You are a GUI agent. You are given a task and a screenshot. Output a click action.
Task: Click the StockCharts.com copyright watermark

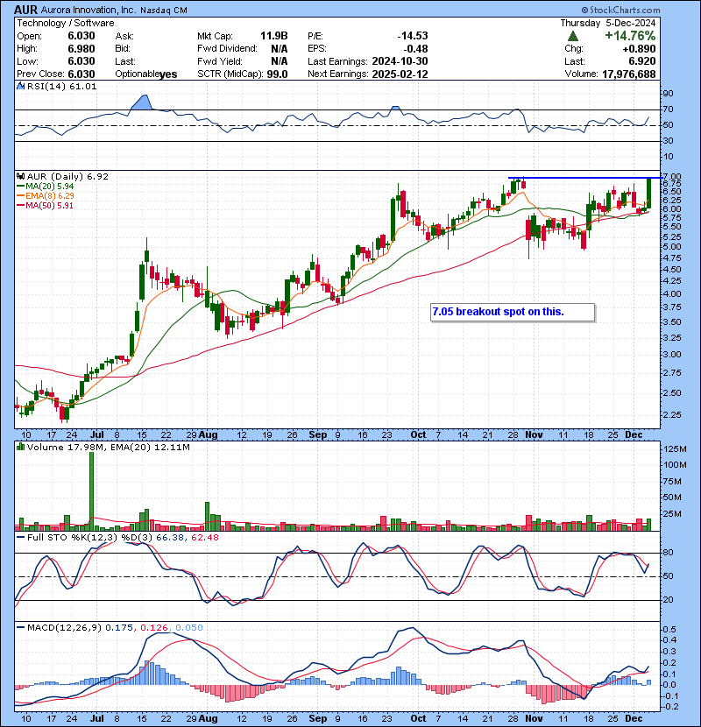657,7
